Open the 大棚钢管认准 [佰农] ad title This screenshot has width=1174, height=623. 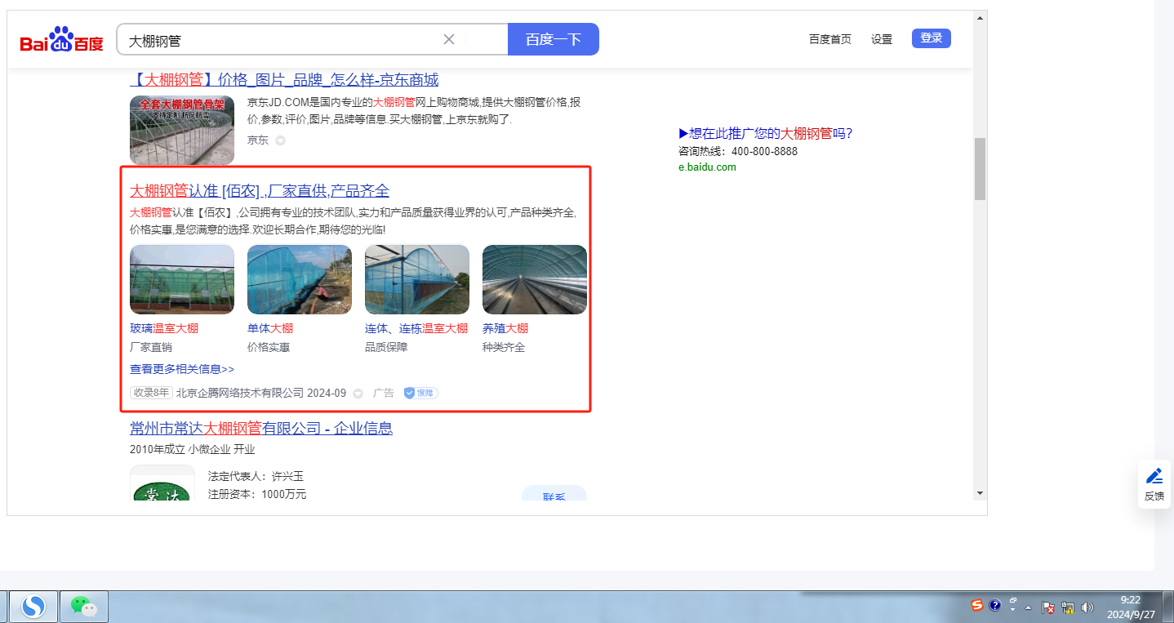(260, 191)
